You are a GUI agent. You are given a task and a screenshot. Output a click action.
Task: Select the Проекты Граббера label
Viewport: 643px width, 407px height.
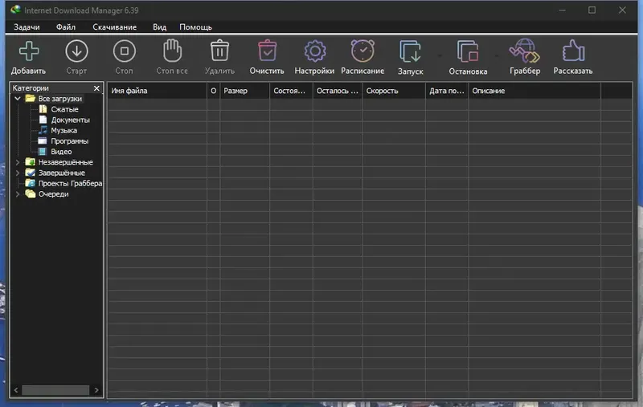pyautogui.click(x=70, y=184)
